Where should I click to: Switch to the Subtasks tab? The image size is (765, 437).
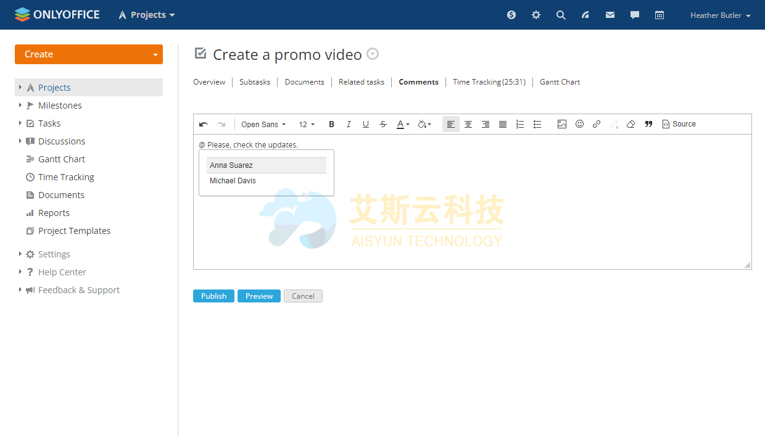click(255, 82)
